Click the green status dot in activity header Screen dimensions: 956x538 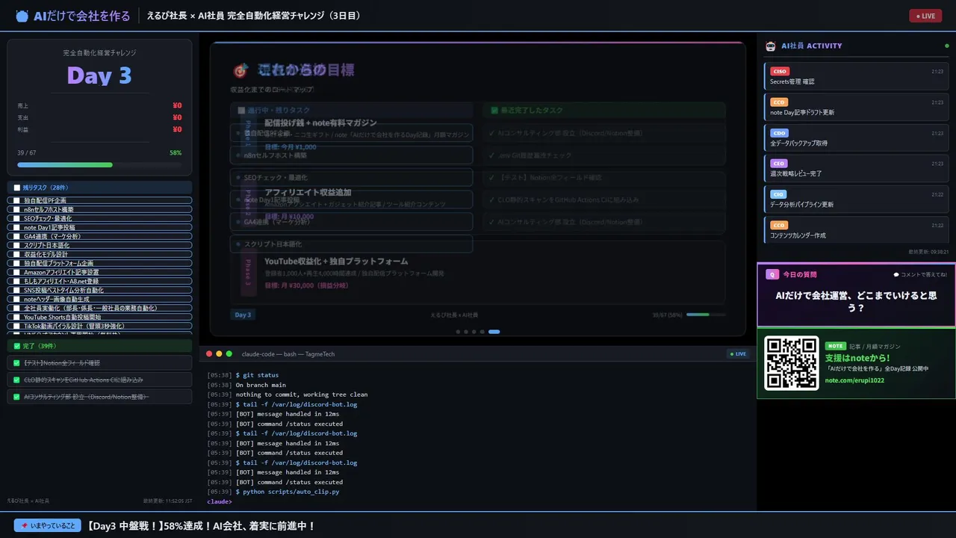tap(947, 46)
